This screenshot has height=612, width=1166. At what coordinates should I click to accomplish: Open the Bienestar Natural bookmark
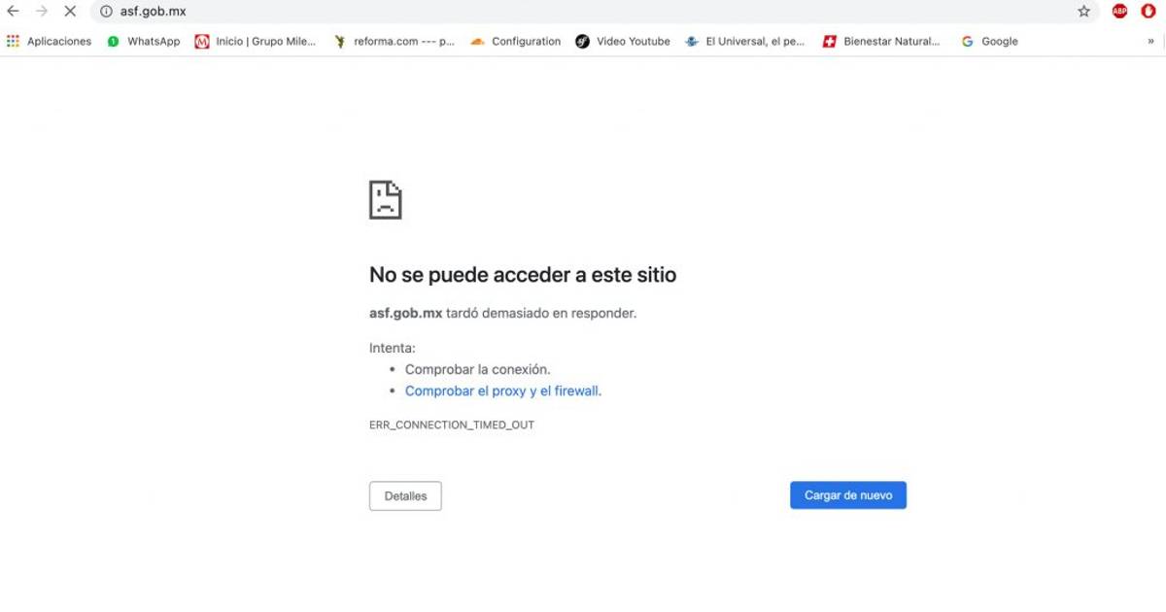pos(881,42)
